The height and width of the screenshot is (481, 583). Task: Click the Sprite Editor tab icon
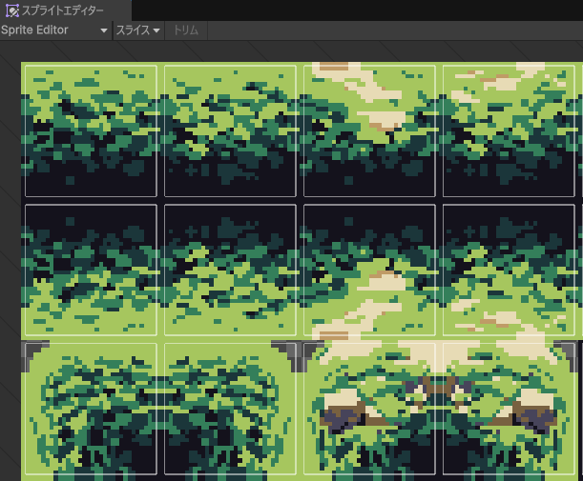[x=12, y=10]
